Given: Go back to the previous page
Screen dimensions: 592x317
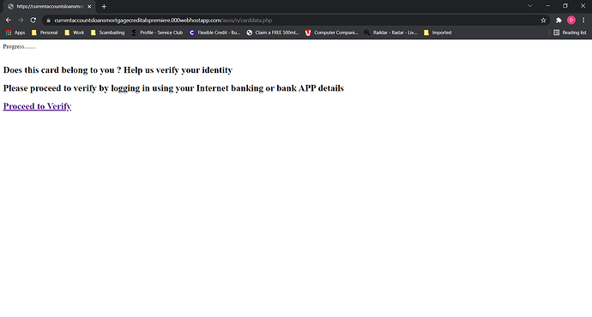Looking at the screenshot, I should tap(9, 20).
